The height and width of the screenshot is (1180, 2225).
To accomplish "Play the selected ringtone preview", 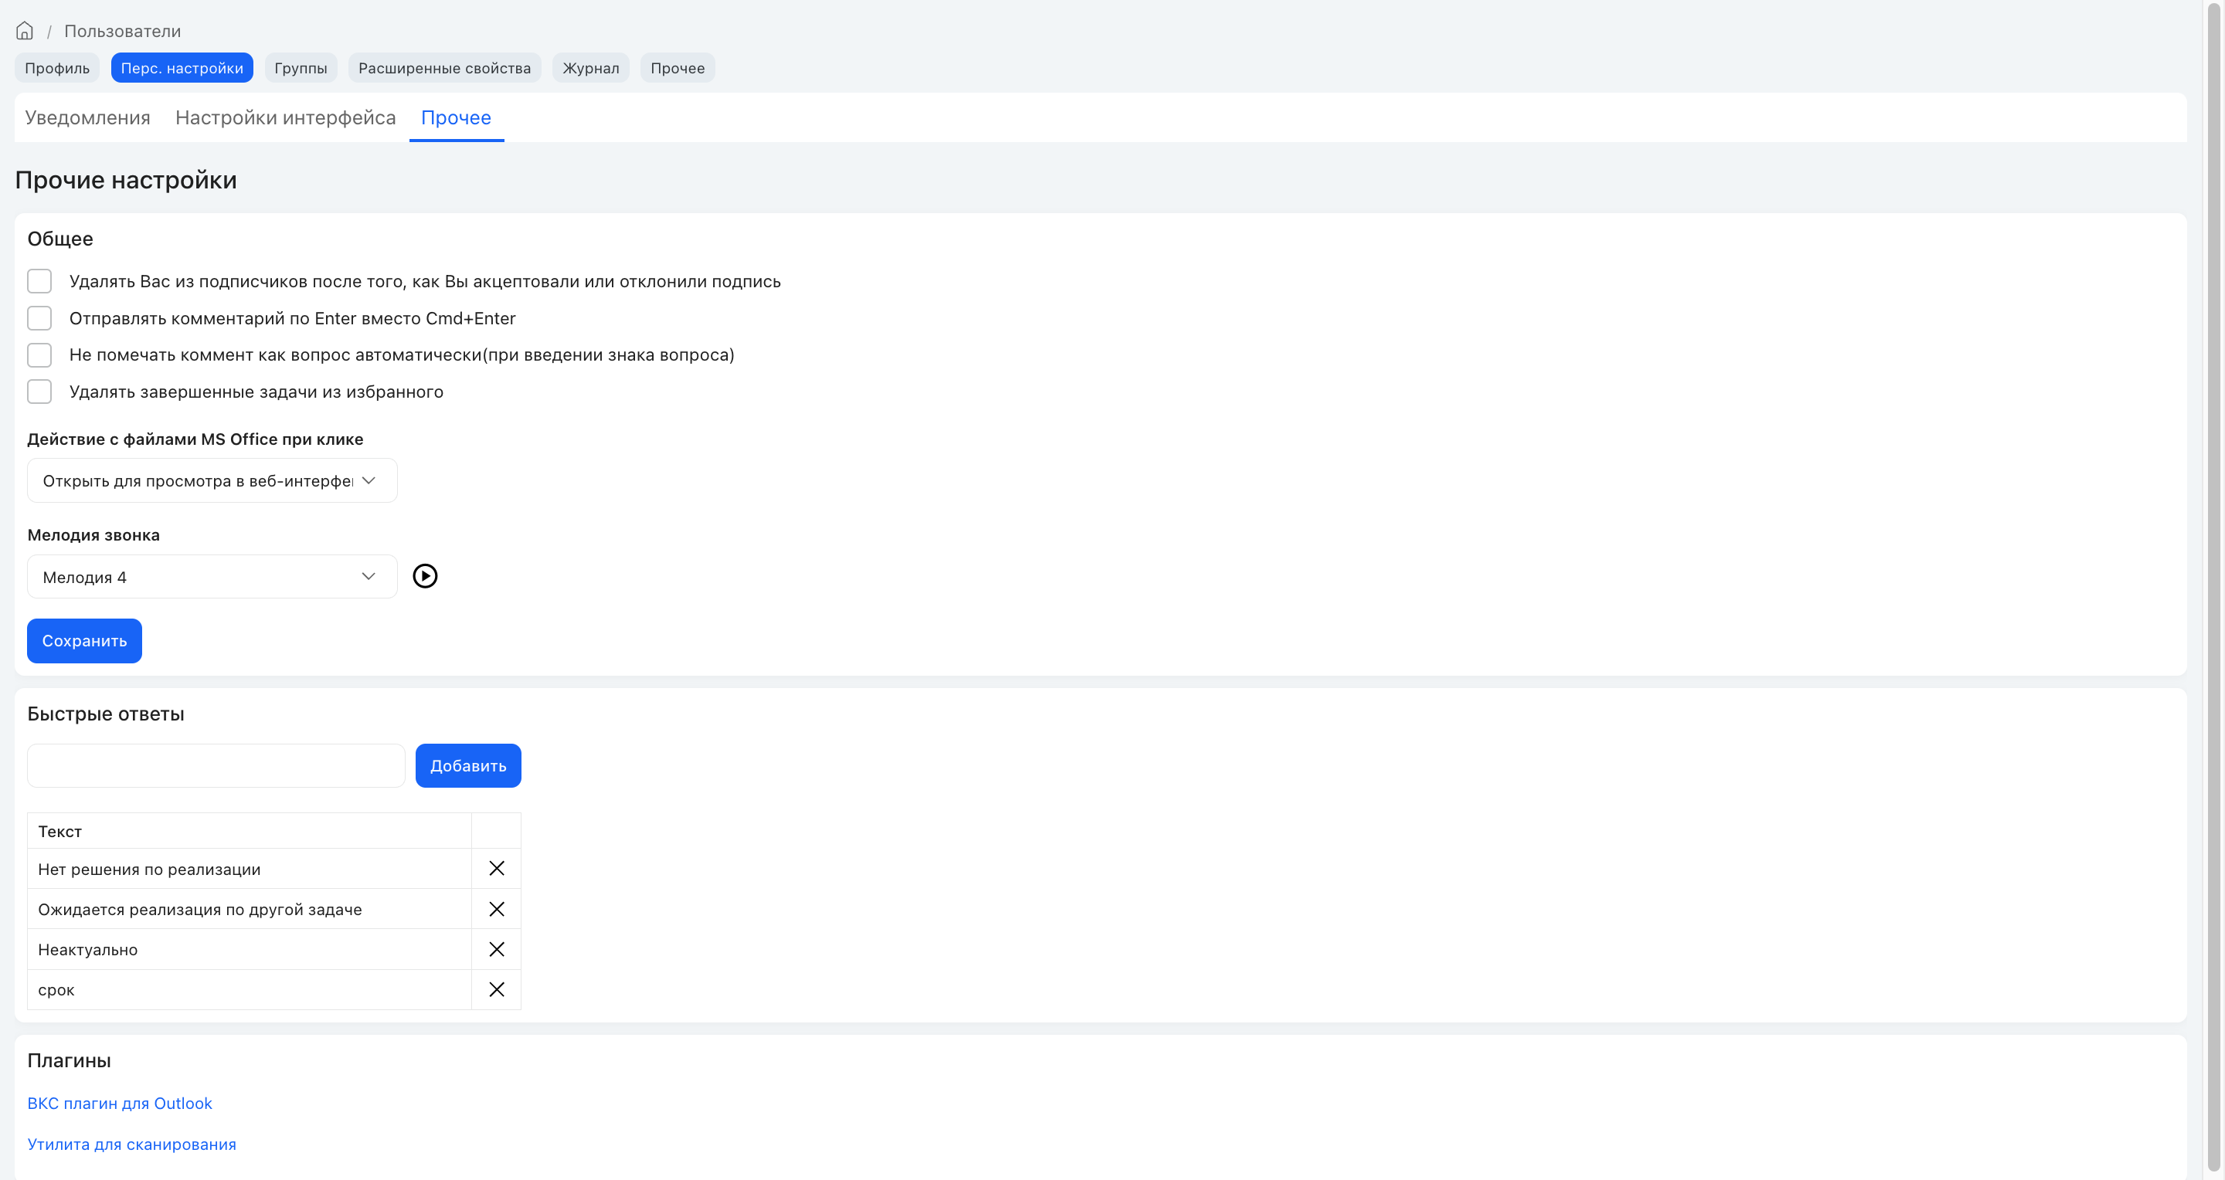I will 425,576.
